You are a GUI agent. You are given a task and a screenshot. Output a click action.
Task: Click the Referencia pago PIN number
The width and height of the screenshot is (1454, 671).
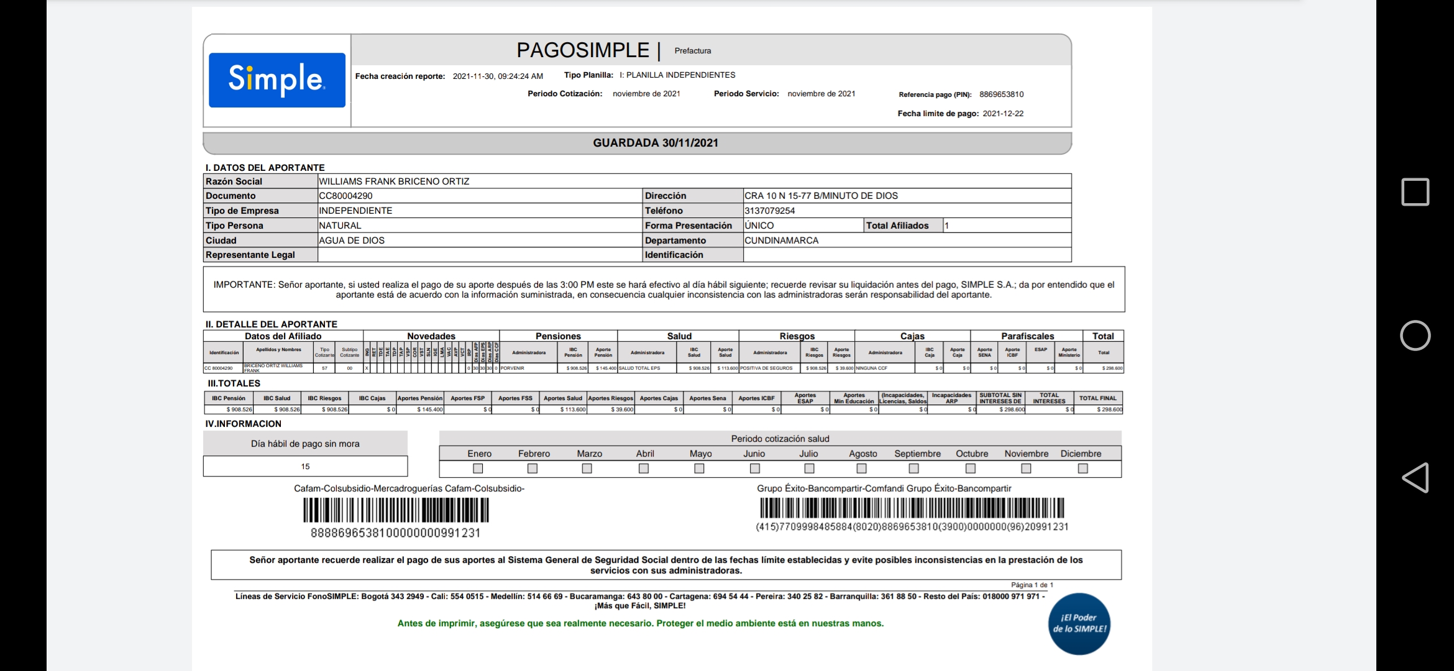tap(1001, 94)
